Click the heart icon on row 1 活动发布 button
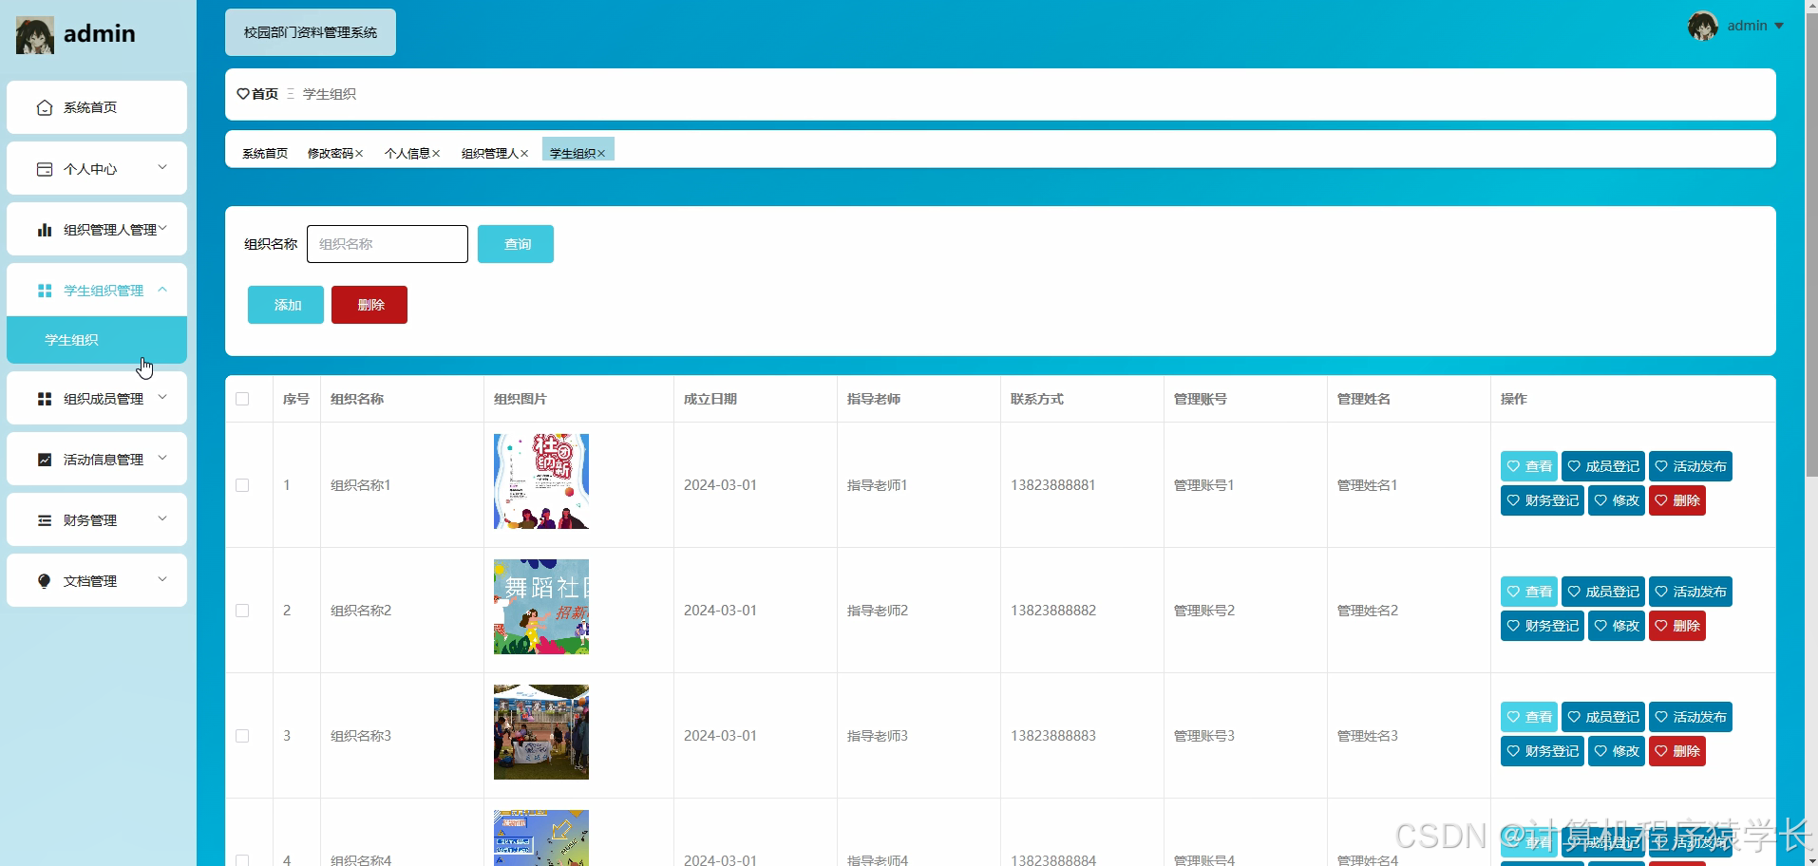The image size is (1818, 866). [x=1661, y=466]
